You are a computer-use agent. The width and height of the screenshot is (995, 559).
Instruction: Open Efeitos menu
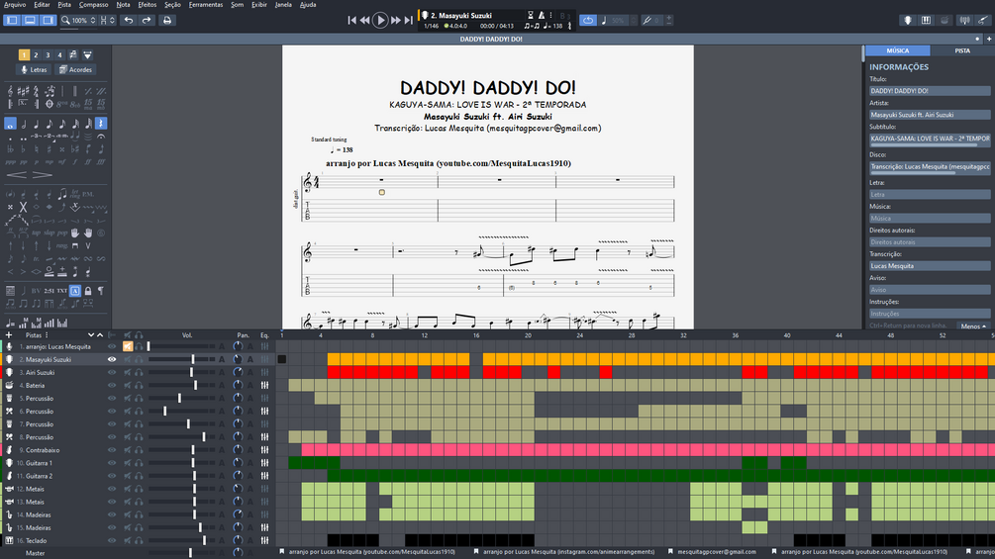click(x=148, y=4)
